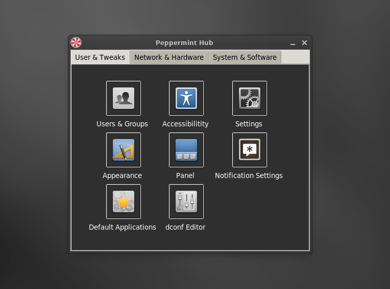
Task: Switch to the System & Software tab
Action: click(245, 57)
